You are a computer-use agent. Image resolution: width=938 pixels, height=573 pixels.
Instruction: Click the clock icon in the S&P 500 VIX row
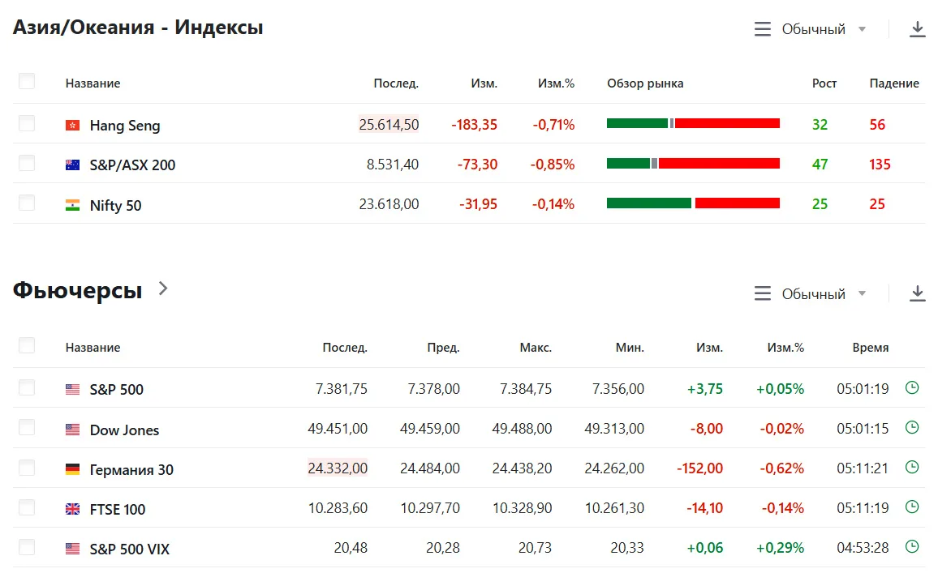(912, 547)
